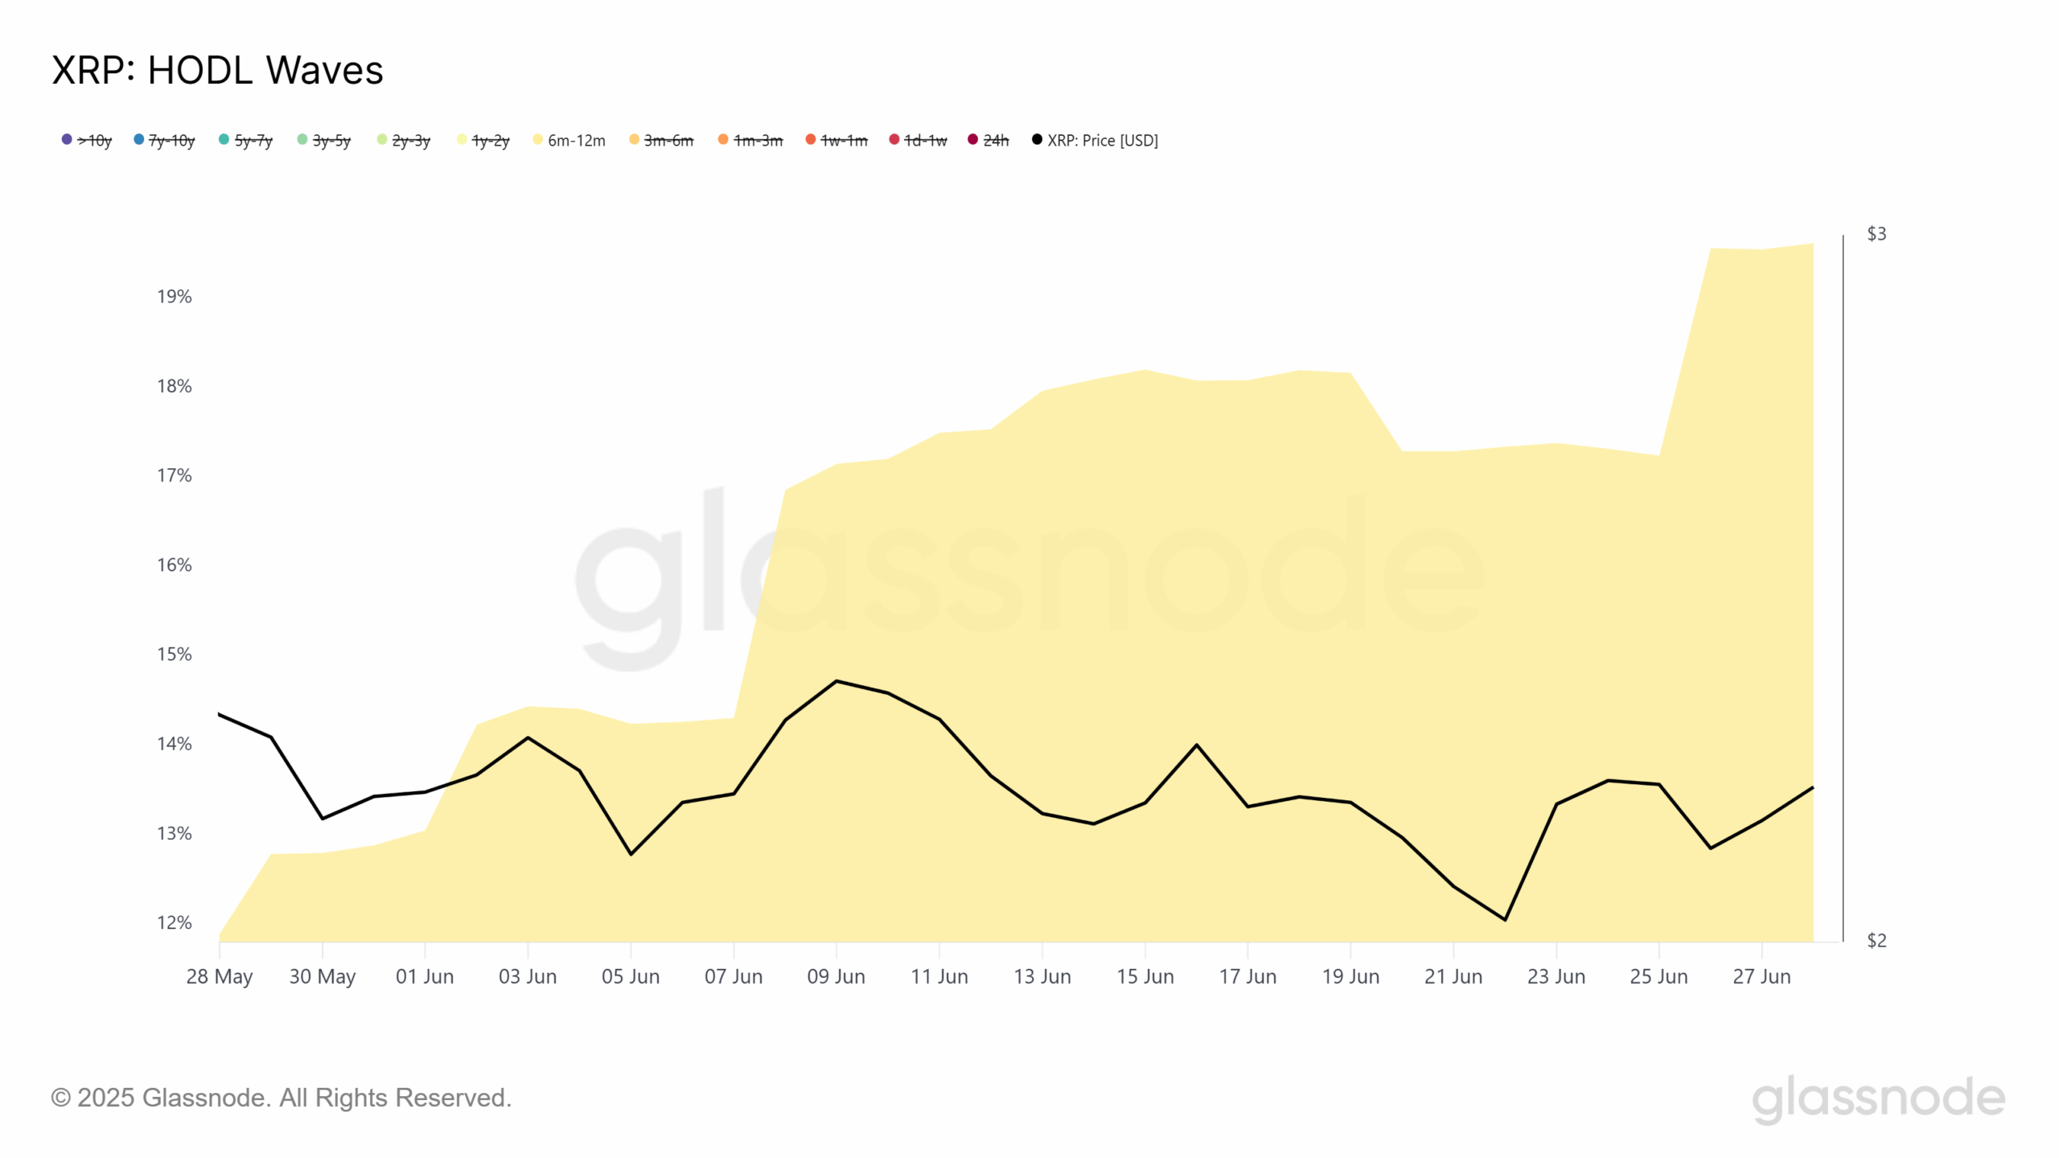Click the Glassnode copyright notice text
The width and height of the screenshot is (2059, 1158).
(x=282, y=1098)
